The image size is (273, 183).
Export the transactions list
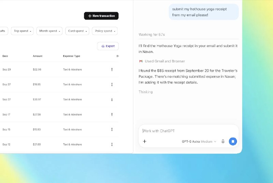pyautogui.click(x=108, y=46)
